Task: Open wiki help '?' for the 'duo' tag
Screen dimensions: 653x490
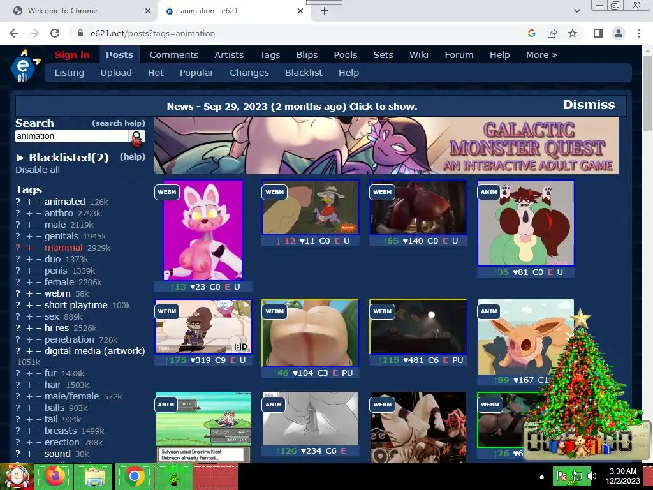Action: click(18, 259)
